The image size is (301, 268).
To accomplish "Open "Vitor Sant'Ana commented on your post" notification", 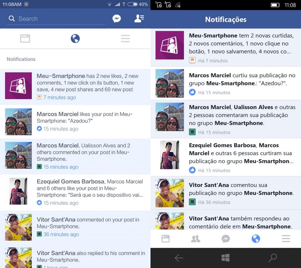I will (x=75, y=227).
